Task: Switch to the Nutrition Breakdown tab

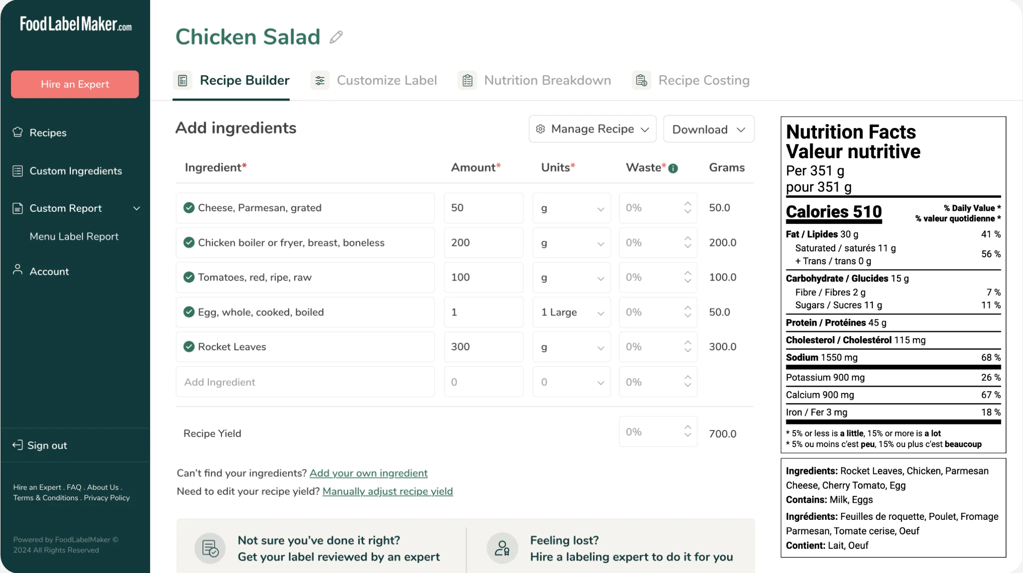Action: click(546, 80)
